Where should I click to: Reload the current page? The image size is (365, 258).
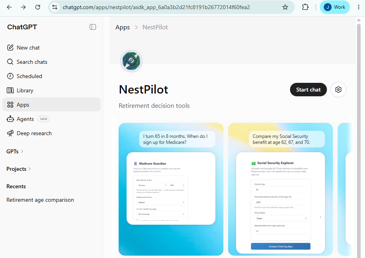pyautogui.click(x=38, y=7)
